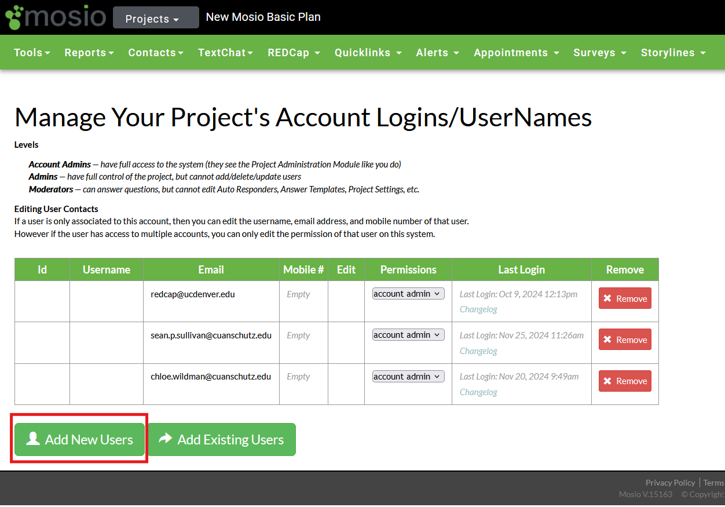This screenshot has height=507, width=725.
Task: Click the Permissions column header
Action: (408, 269)
